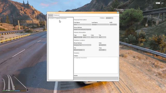
Task: Click the Home Address field
Action: (x=82, y=29)
